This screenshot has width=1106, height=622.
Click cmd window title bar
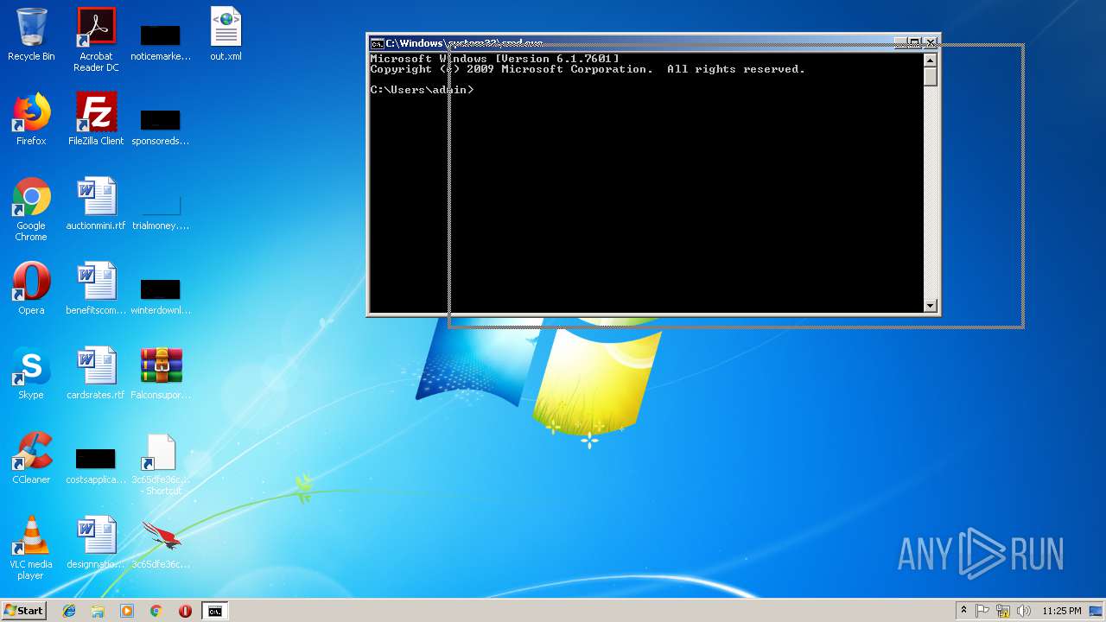coord(639,43)
